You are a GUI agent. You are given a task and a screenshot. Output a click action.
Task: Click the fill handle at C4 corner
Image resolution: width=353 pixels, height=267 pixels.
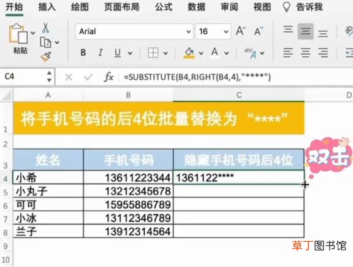305,185
